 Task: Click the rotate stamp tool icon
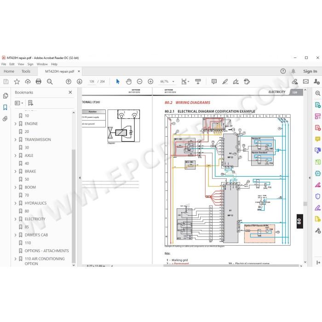coord(247,81)
